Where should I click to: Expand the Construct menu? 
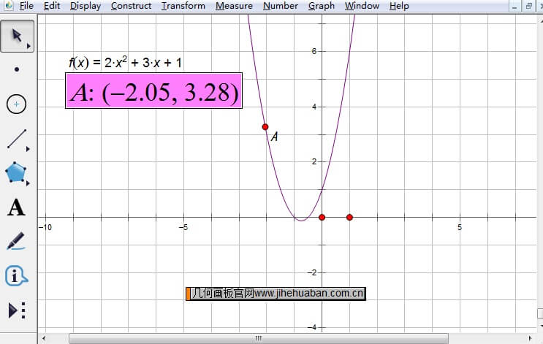(x=131, y=6)
